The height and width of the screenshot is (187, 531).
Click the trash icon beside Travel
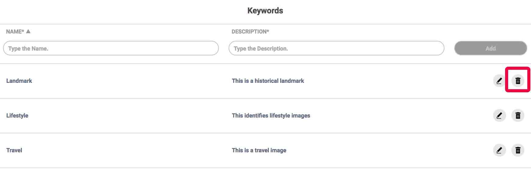(x=518, y=150)
